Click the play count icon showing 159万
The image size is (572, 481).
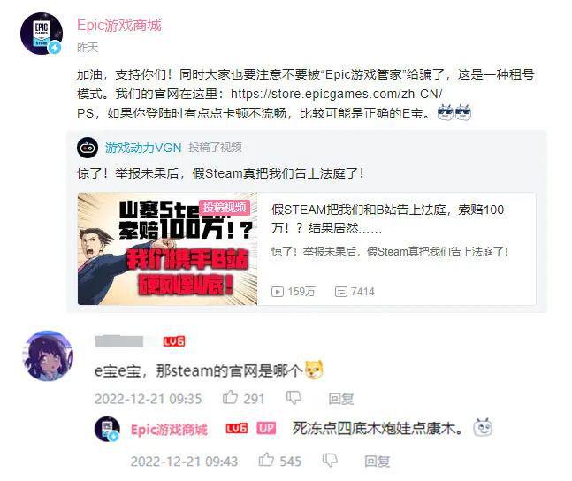(278, 292)
